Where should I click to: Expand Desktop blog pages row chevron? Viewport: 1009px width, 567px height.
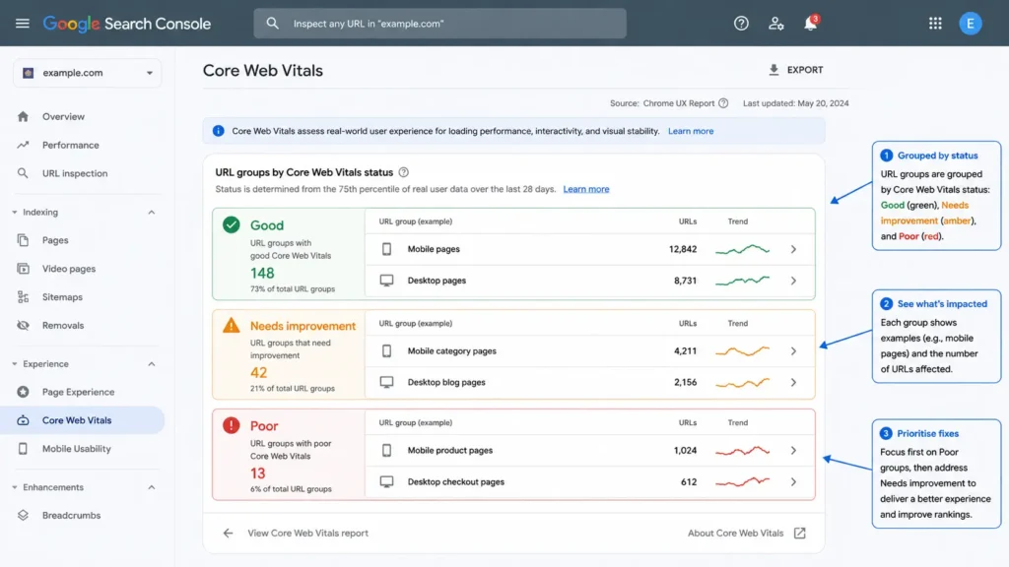coord(793,382)
